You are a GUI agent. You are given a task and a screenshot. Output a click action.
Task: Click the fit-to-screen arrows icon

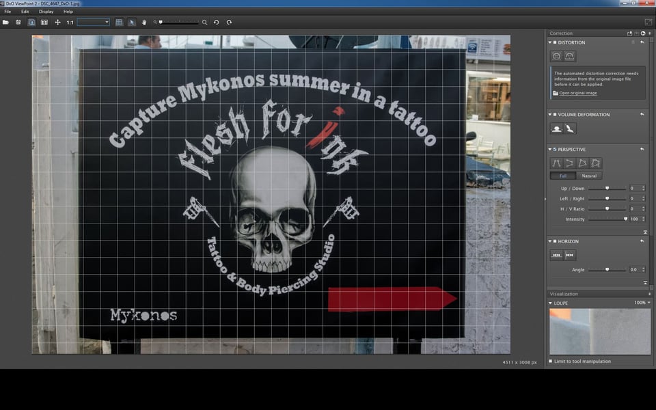(x=57, y=22)
